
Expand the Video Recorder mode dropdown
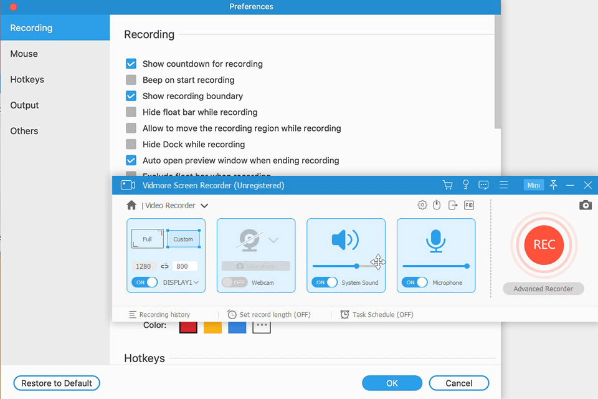pos(204,206)
